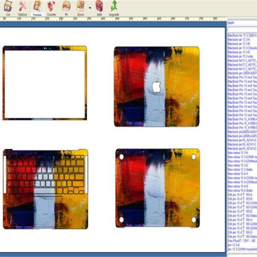Open the Counter tool
Image resolution: width=257 pixels, height=257 pixels.
[51, 6]
